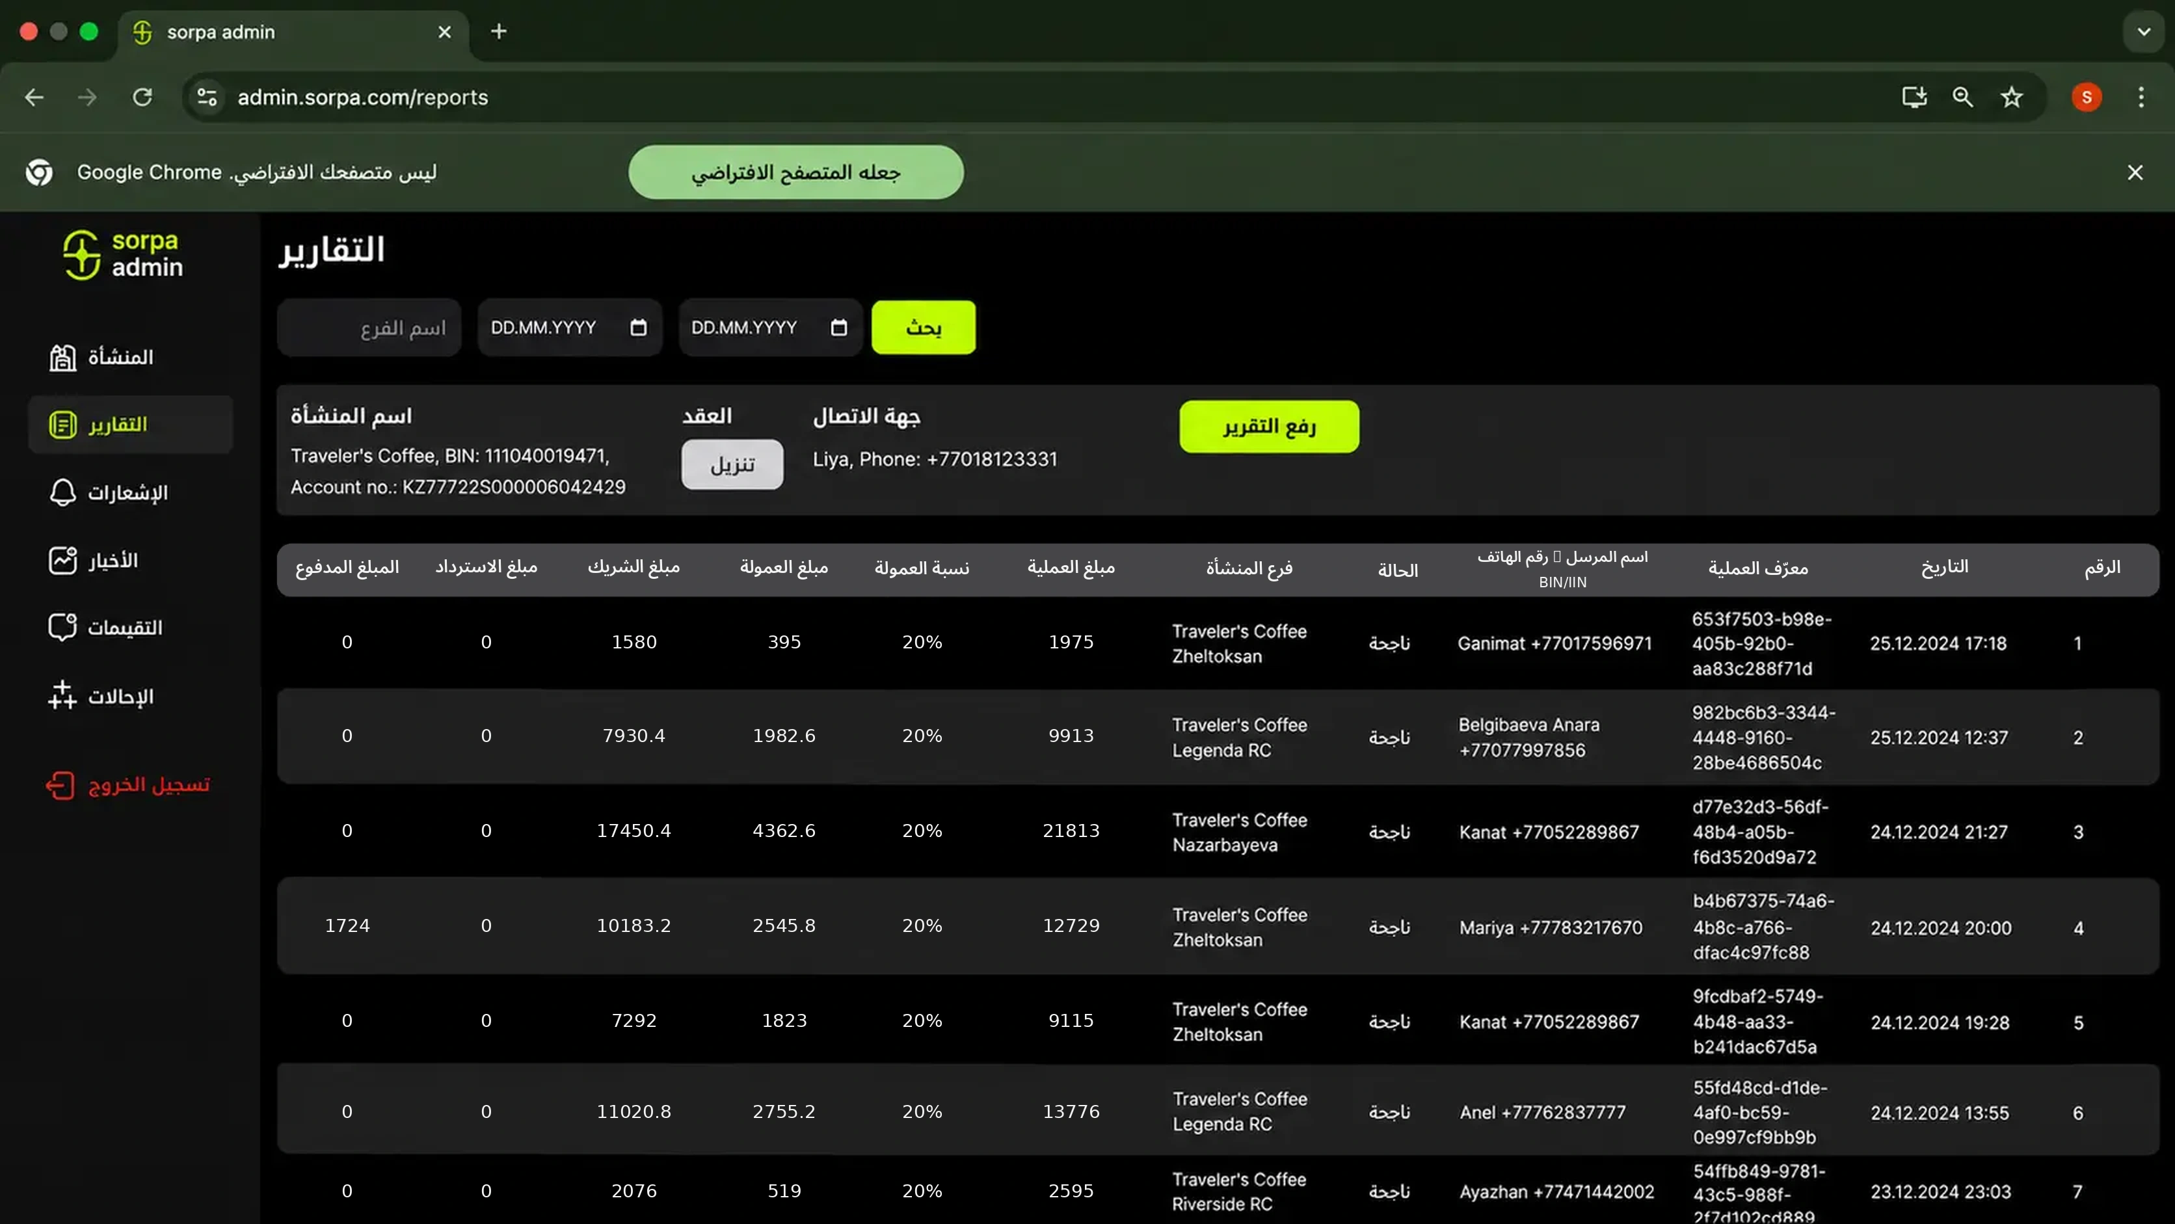
Task: Click the site information icon in address bar
Action: tap(207, 98)
